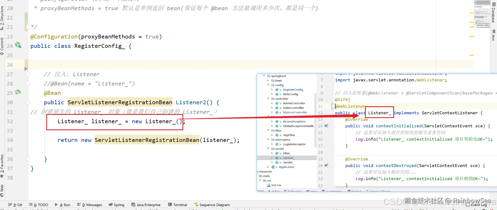This screenshot has height=210, width=497.
Task: Fold the Listener2 method at line 30
Action: [x=28, y=102]
